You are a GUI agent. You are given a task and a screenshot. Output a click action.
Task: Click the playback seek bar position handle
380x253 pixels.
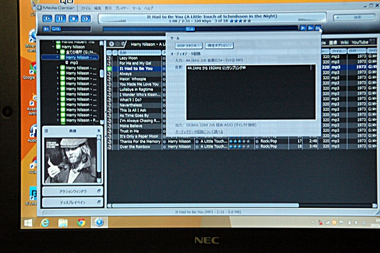190,29
